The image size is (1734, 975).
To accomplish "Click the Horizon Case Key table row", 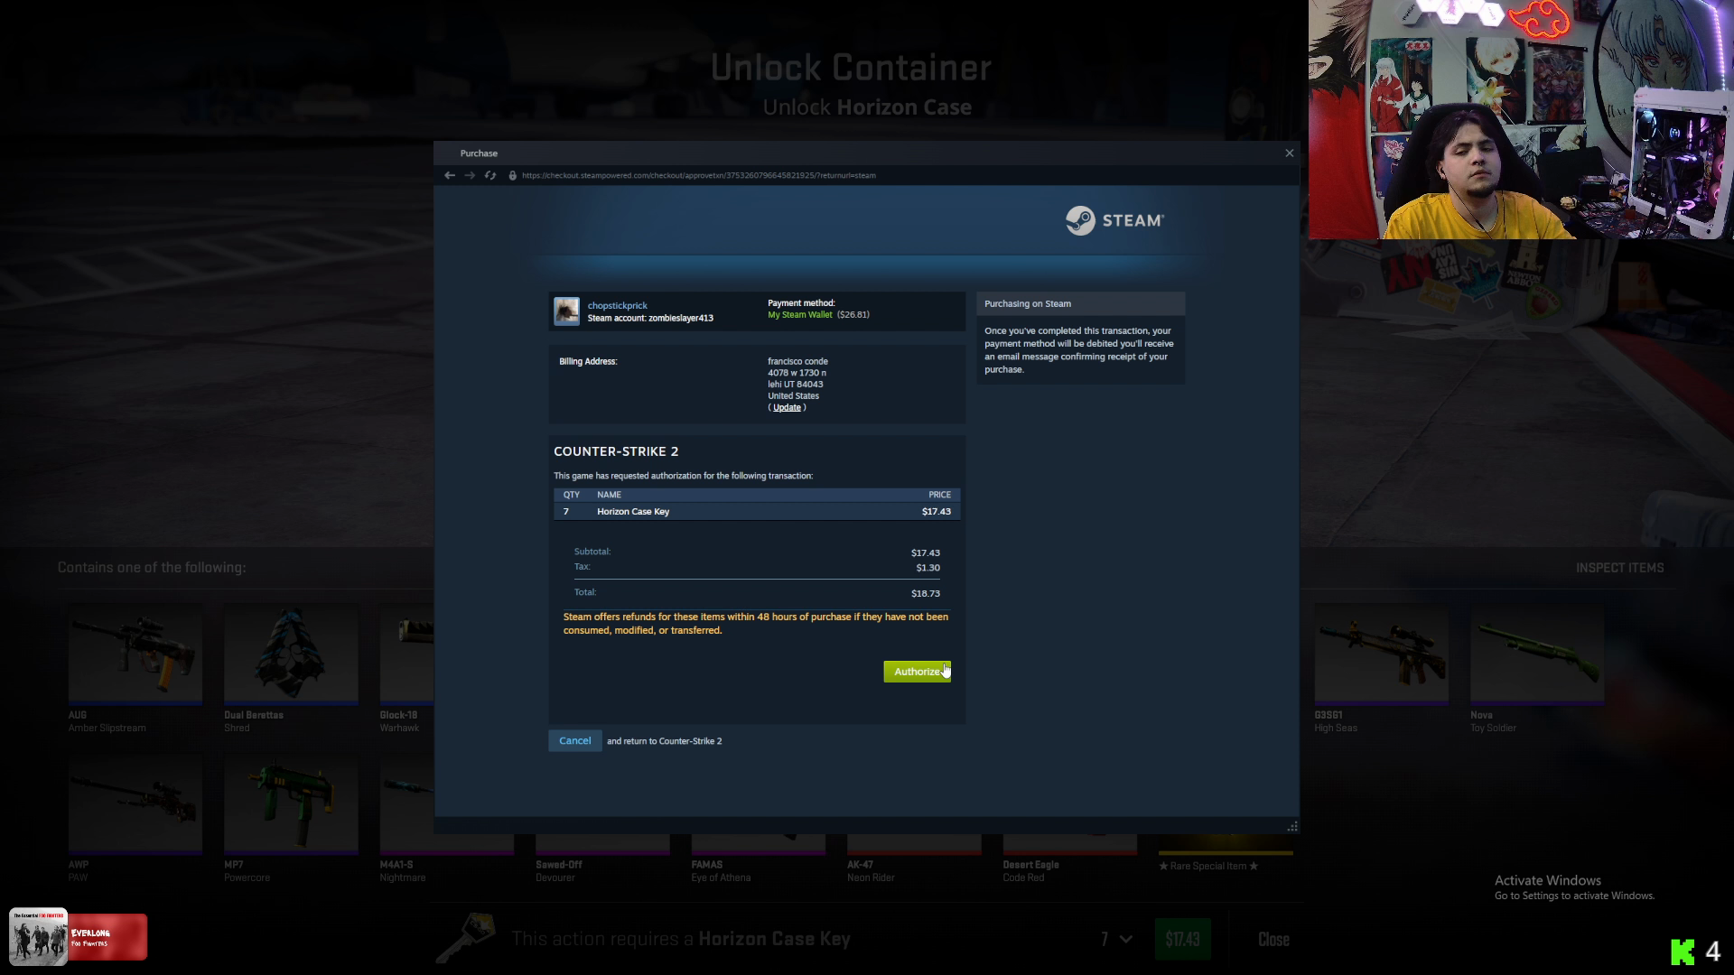I will pos(757,512).
